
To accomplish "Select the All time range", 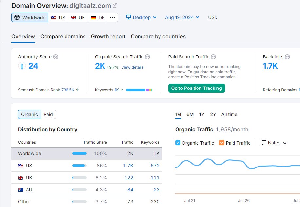I will [x=229, y=114].
